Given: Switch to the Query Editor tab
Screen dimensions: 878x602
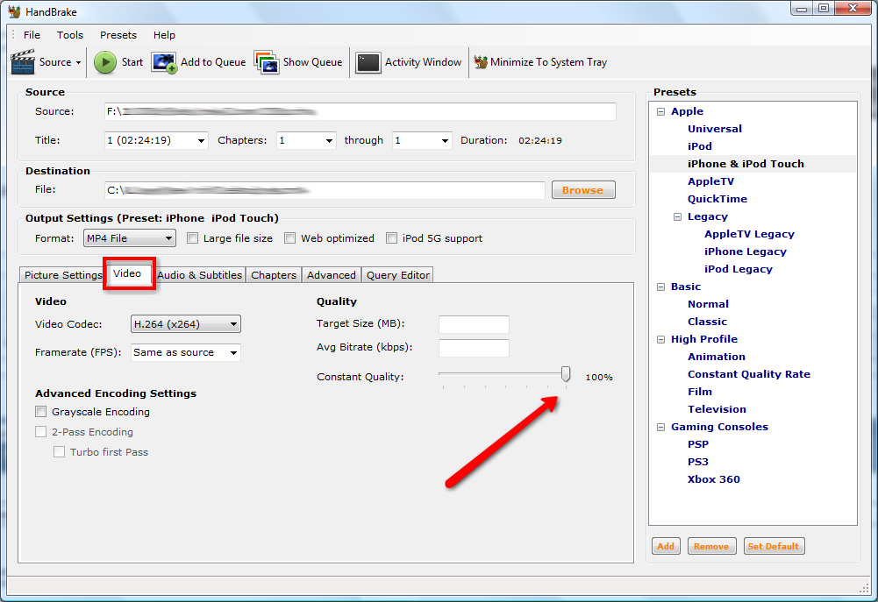Looking at the screenshot, I should click(398, 275).
